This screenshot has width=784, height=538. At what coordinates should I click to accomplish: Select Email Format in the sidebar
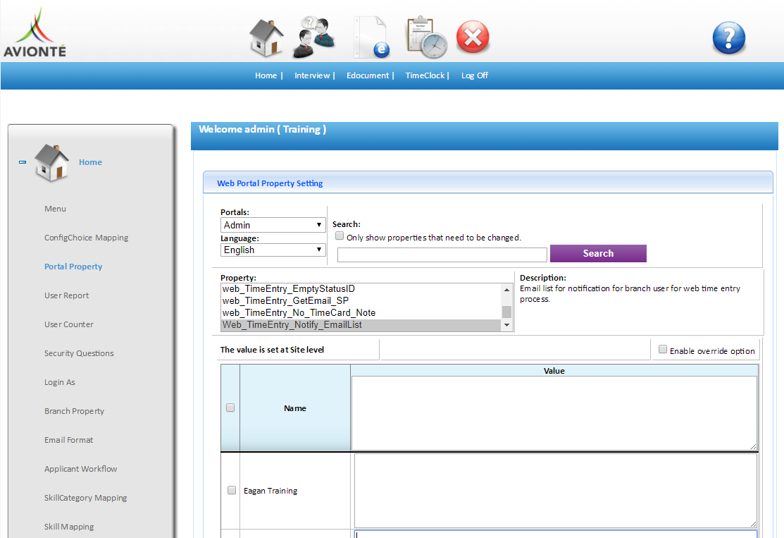point(68,440)
